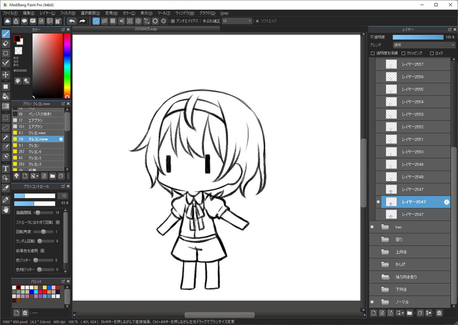Viewport: 458px width, 325px height.
Task: Select layer レイヤー2550
Action: (x=413, y=152)
